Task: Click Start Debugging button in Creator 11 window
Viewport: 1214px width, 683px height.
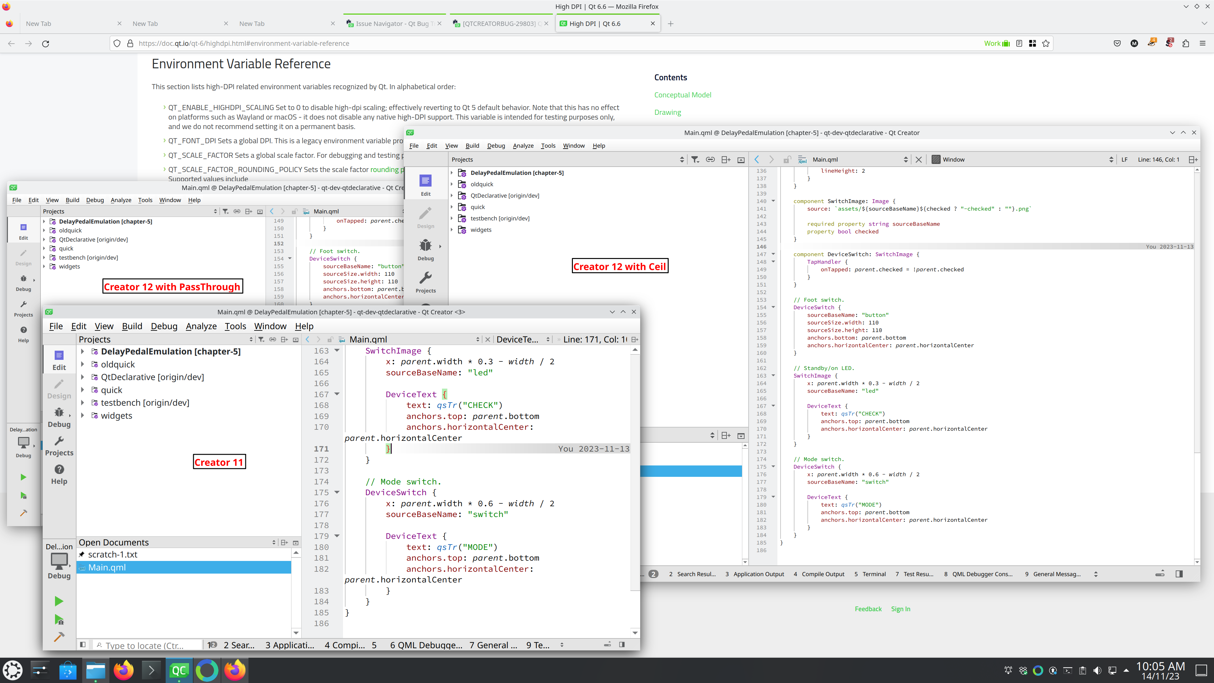Action: click(x=59, y=619)
